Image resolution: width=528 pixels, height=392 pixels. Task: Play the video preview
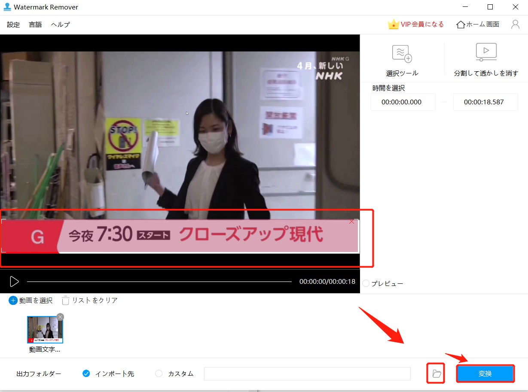(x=14, y=282)
